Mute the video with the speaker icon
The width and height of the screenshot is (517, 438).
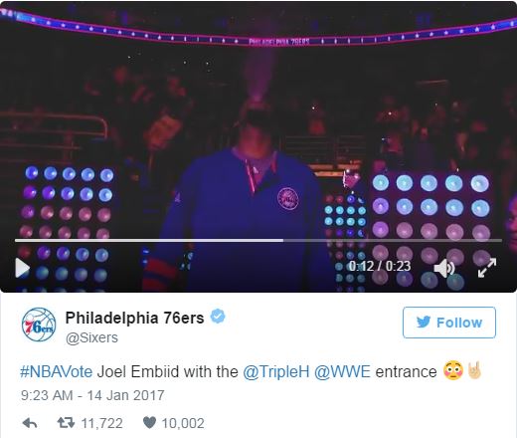click(444, 268)
